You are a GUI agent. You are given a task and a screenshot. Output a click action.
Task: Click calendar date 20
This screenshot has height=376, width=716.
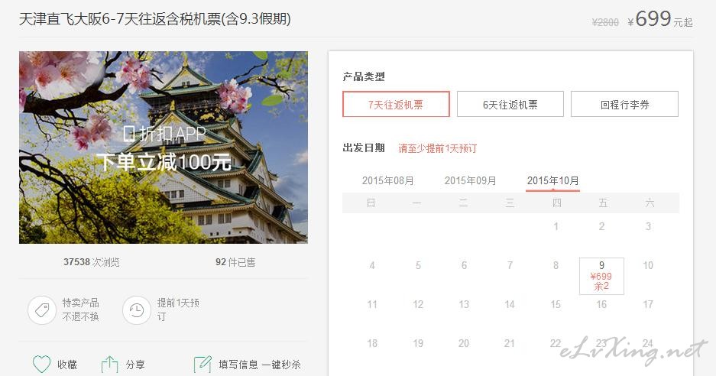464,344
